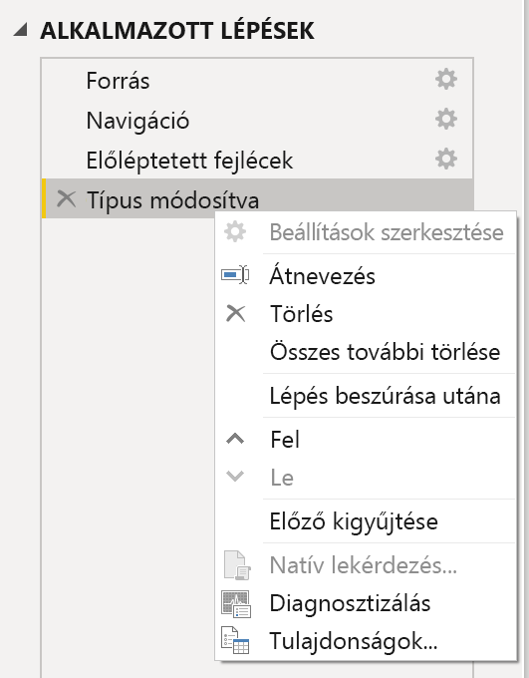Open settings gear for Navigáció step
The image size is (529, 678).
[446, 119]
